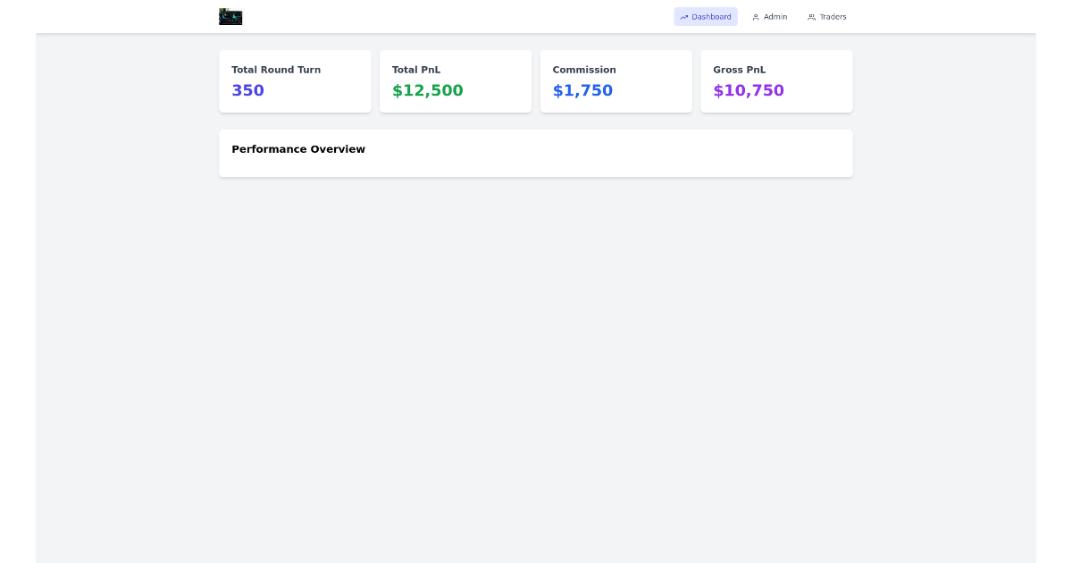Click the empty Performance Overview chart area

tap(535, 165)
